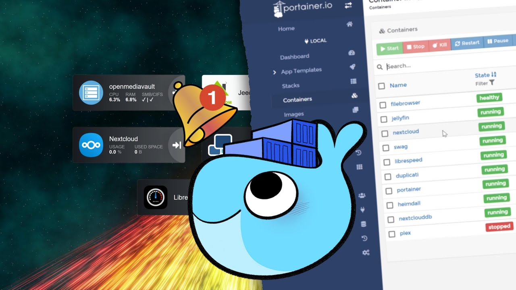The width and height of the screenshot is (516, 290).
Task: Open the plex container link
Action: tap(405, 233)
